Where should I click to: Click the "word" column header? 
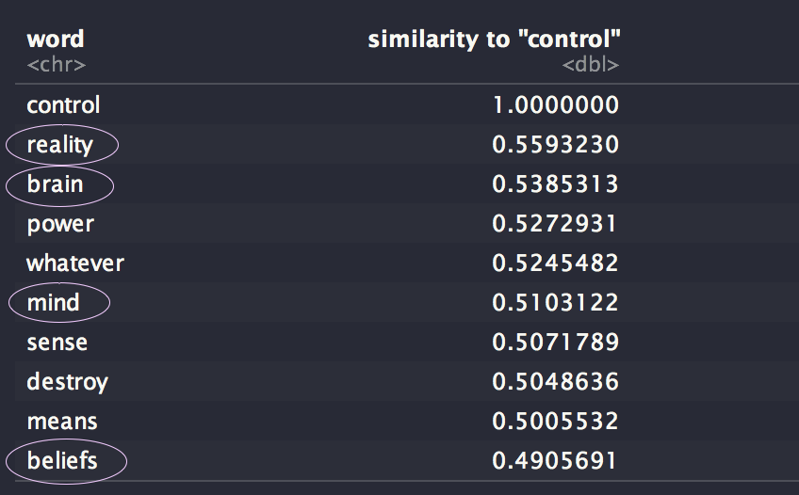point(56,40)
